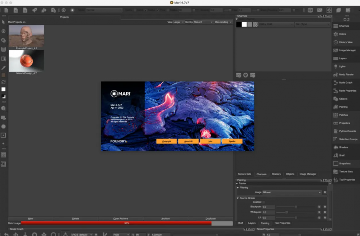Open the Image filtering Bilinear dropdown
The width and height of the screenshot is (360, 236).
point(292,192)
